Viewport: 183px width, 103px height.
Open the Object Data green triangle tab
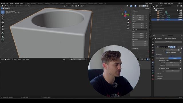pos(153,73)
